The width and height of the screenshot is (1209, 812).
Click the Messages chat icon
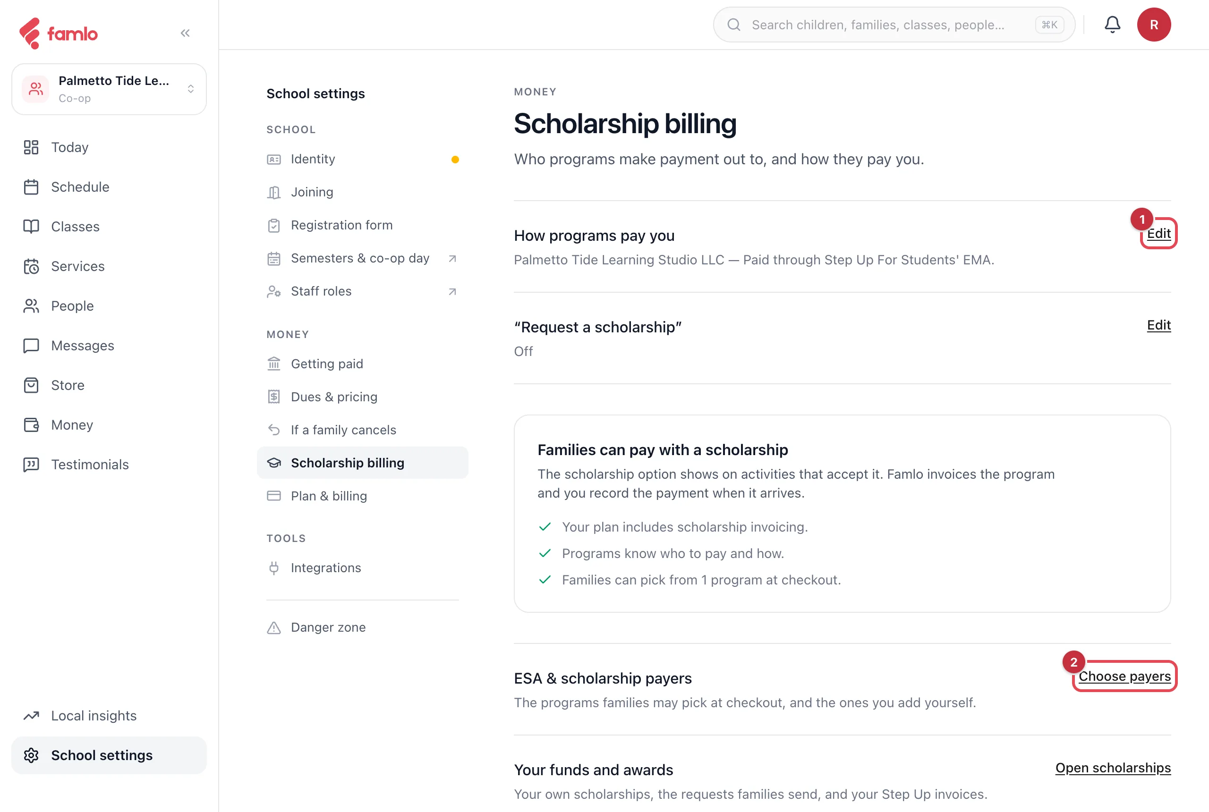[x=31, y=346]
